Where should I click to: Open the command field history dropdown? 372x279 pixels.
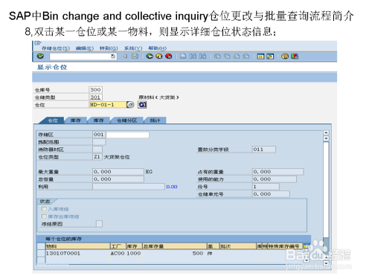(x=113, y=57)
